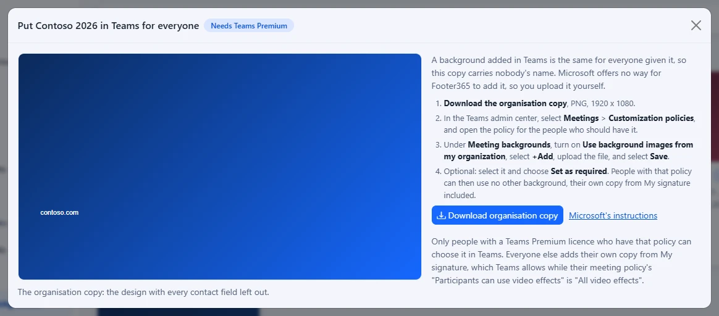Viewport: 719px width, 316px height.
Task: Click Use background images from my organization text
Action: point(569,151)
